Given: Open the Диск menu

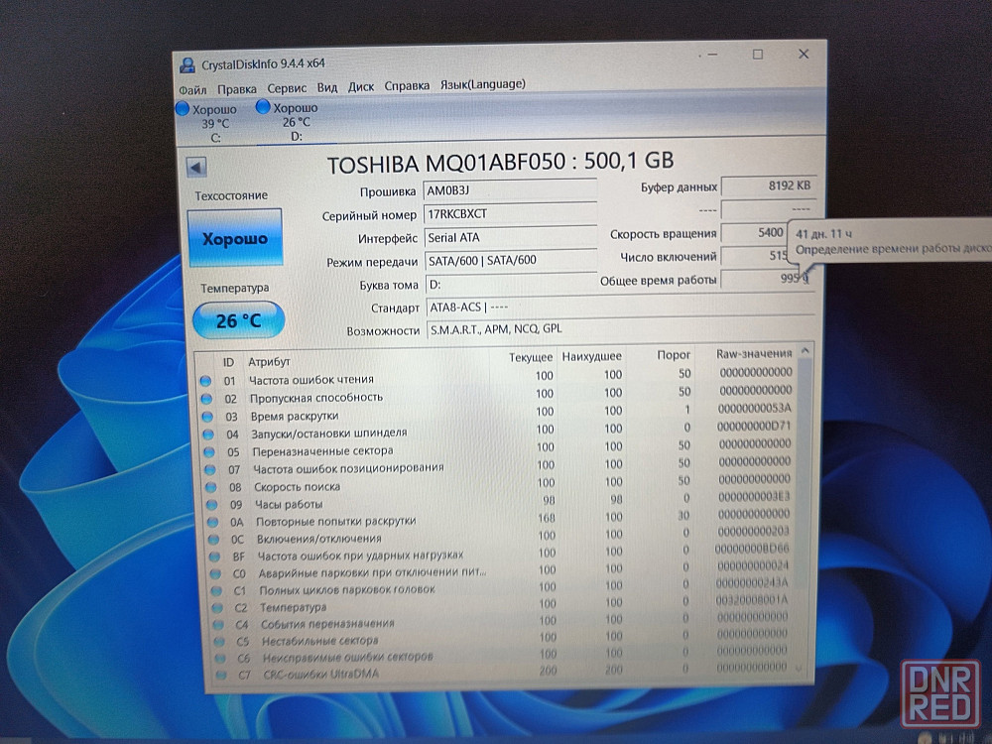Looking at the screenshot, I should coord(361,86).
